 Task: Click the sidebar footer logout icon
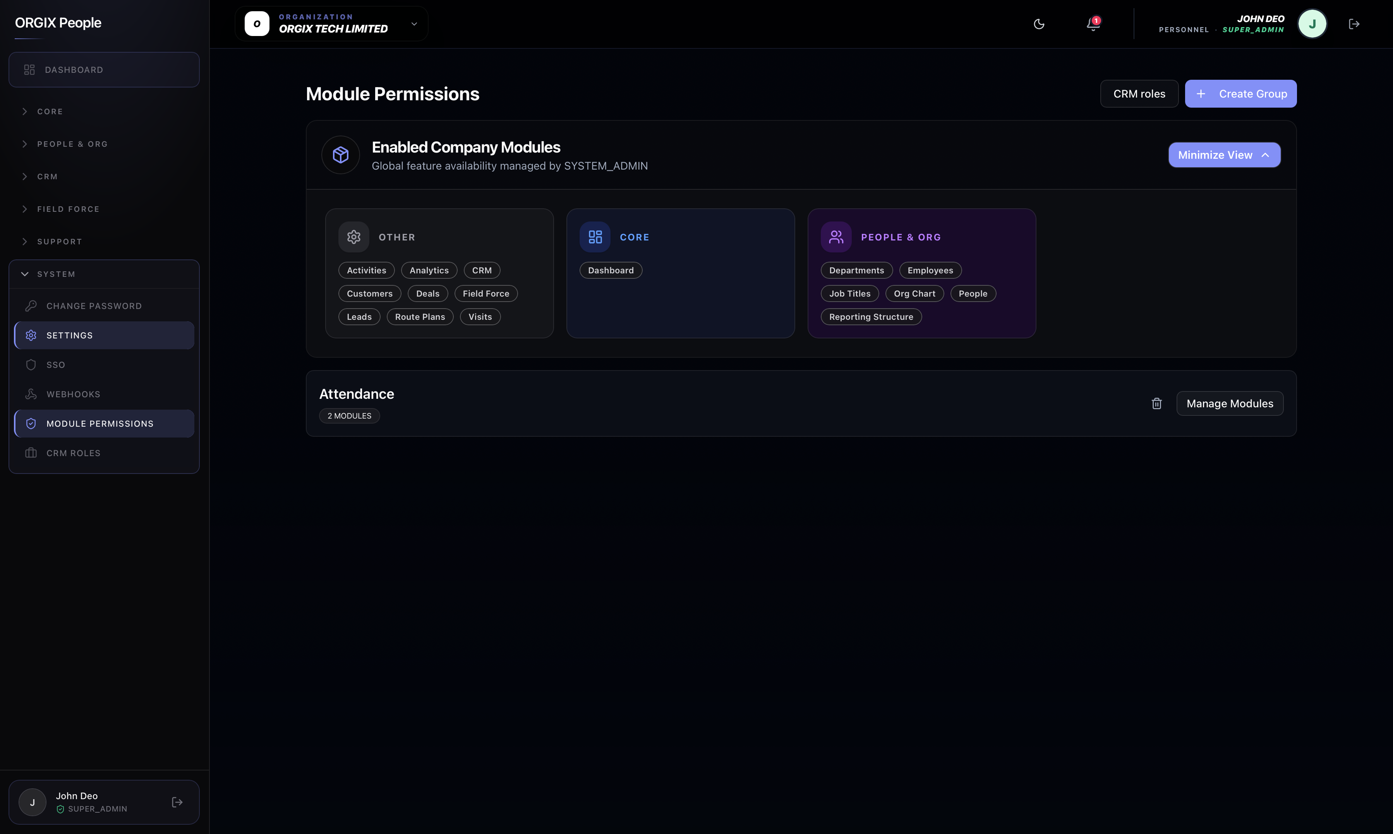177,802
